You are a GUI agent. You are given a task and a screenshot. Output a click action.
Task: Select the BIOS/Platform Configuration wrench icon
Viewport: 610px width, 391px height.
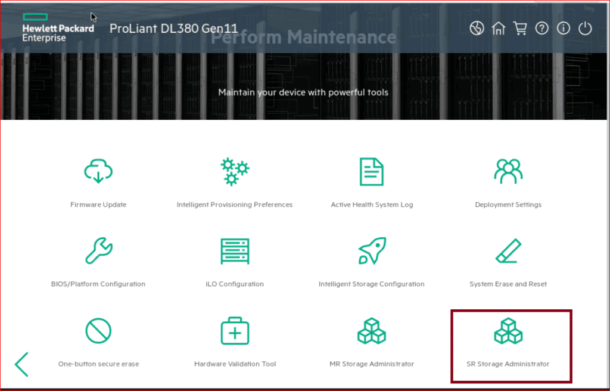[98, 251]
